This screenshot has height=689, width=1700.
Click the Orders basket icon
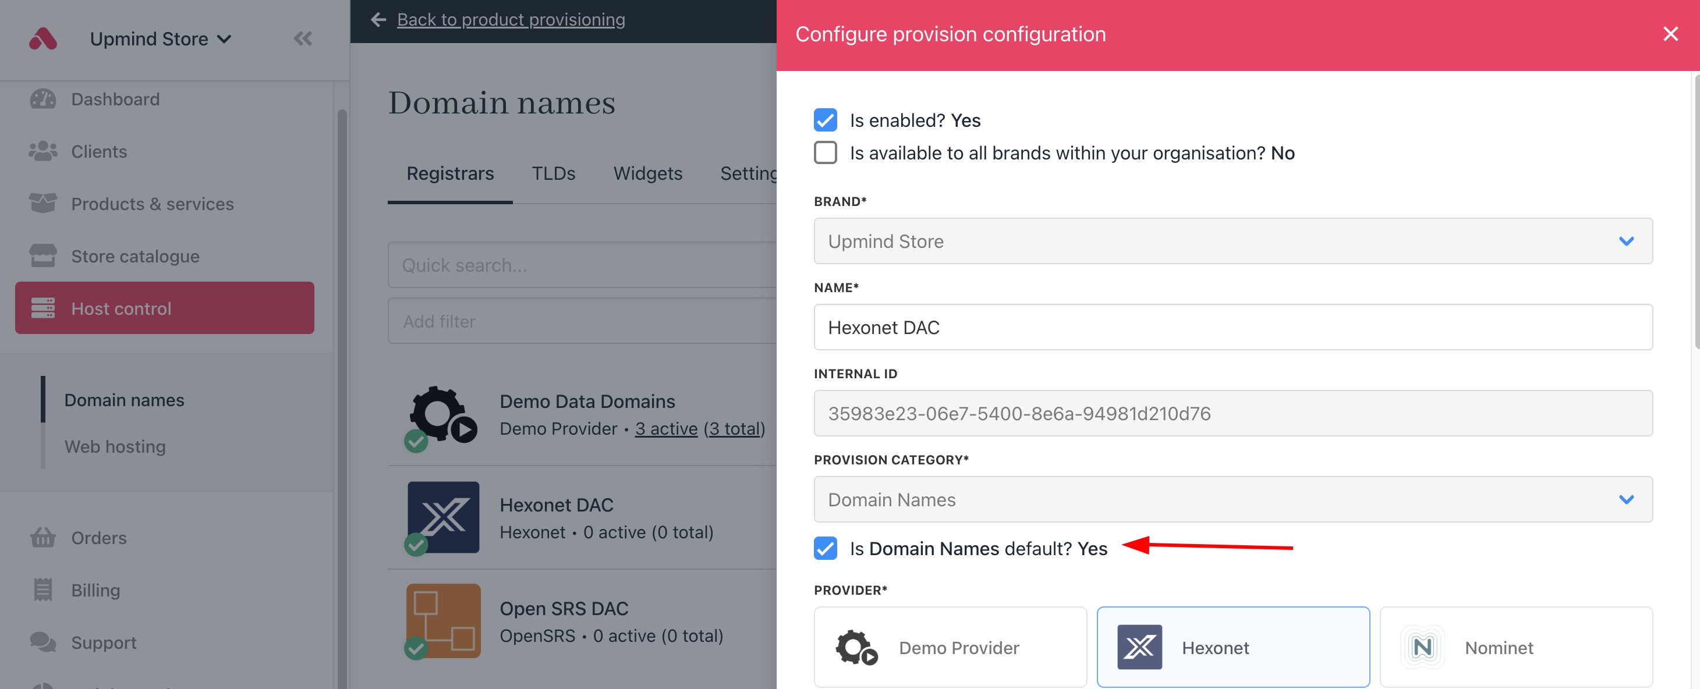[x=43, y=537]
